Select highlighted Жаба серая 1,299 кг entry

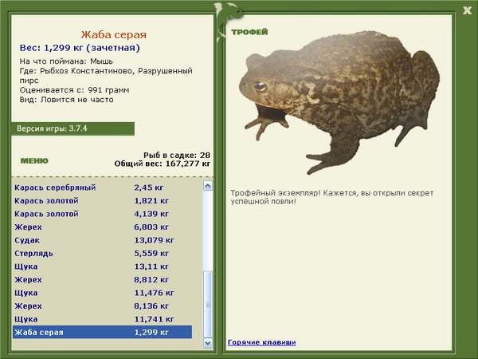coord(103,332)
